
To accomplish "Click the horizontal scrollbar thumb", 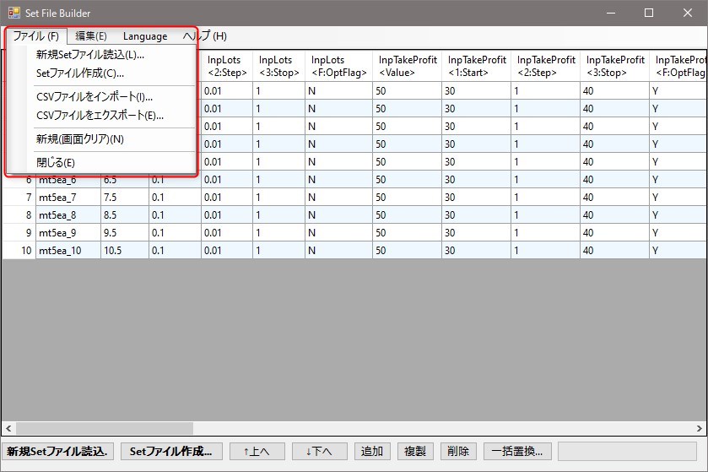I will tap(105, 428).
